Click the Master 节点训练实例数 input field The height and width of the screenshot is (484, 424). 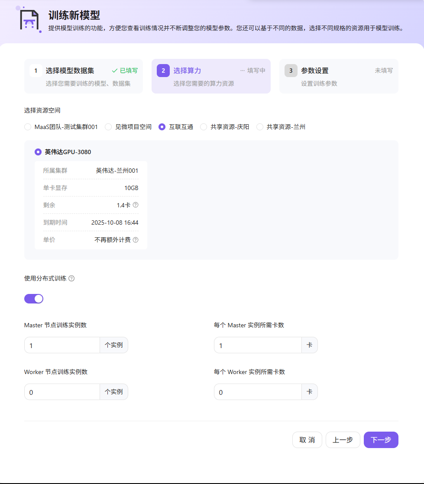coord(62,345)
